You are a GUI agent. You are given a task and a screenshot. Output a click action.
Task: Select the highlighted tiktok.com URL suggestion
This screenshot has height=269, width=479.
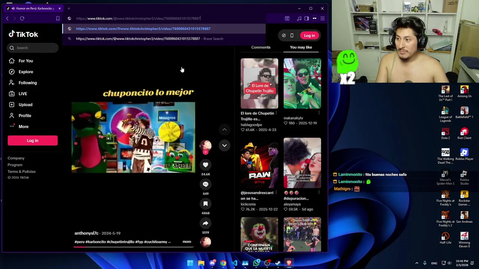coord(164,29)
